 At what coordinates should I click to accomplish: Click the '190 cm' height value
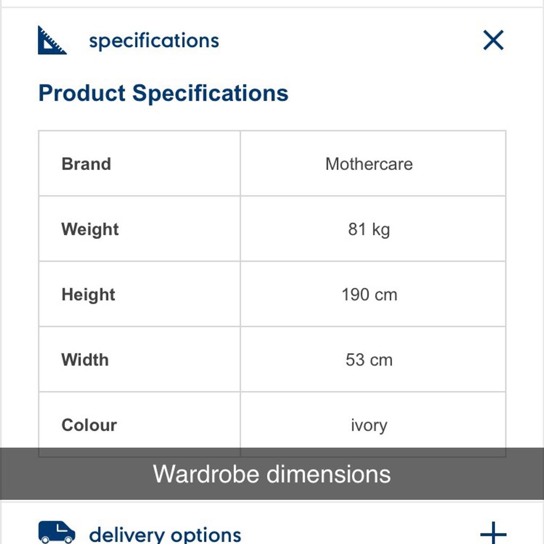pos(369,294)
